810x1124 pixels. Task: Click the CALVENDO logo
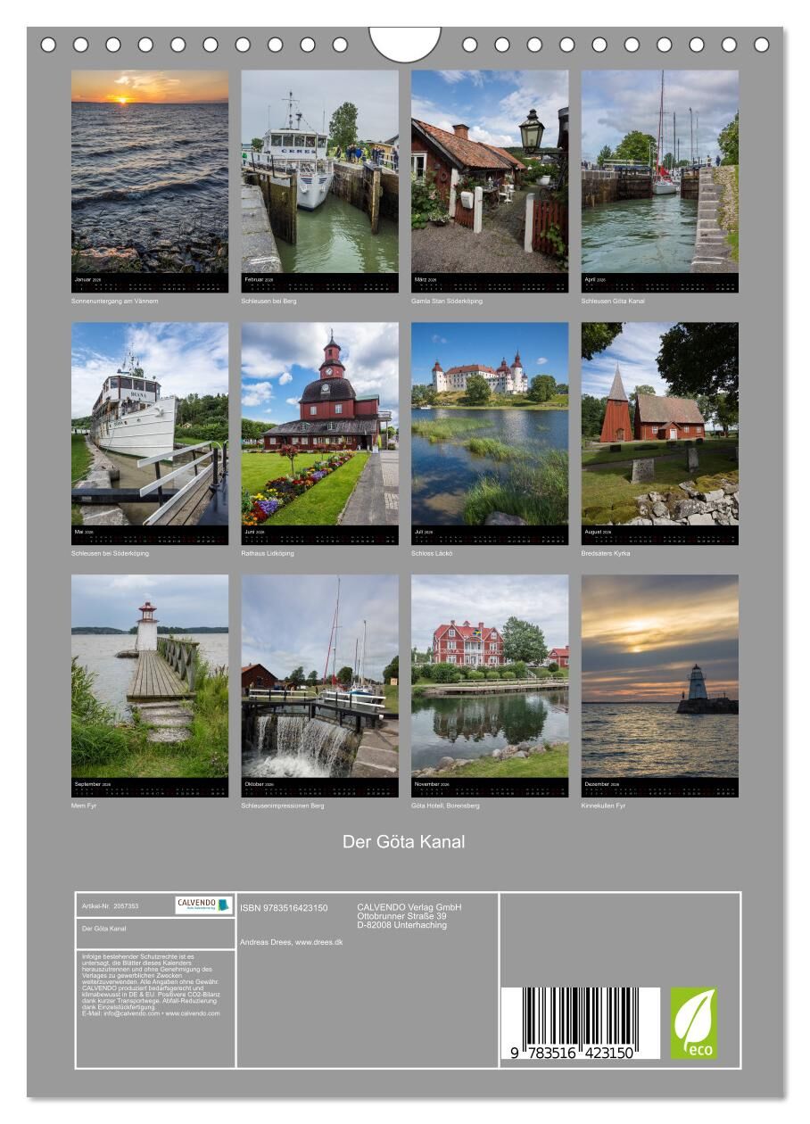(203, 905)
